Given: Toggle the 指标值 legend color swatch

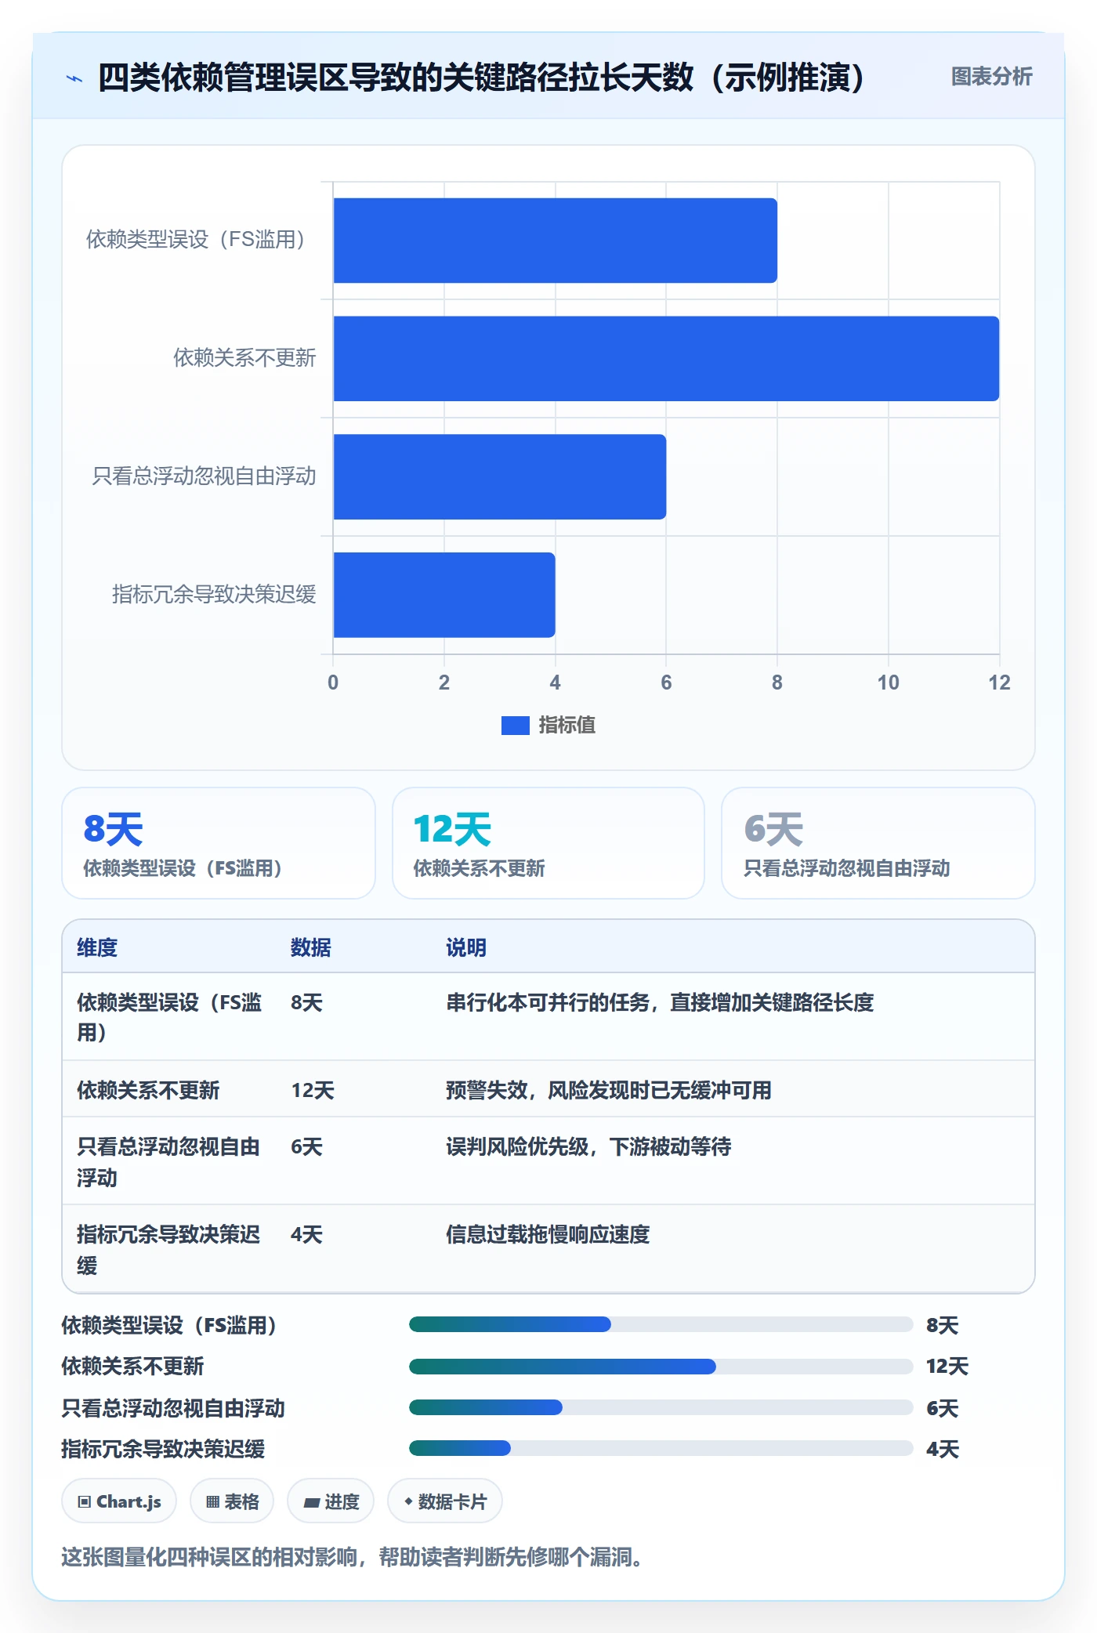Looking at the screenshot, I should coord(515,726).
